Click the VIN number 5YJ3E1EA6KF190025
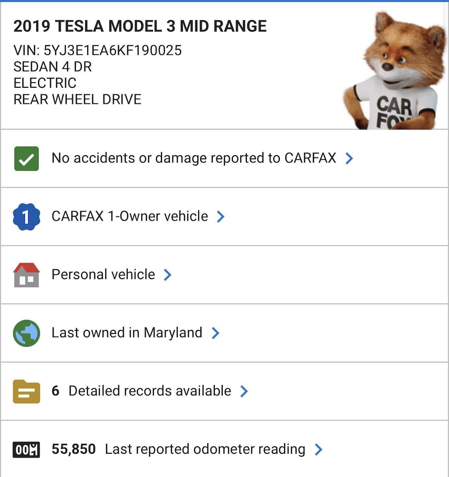Screen dimensions: 449x477 tap(97, 50)
